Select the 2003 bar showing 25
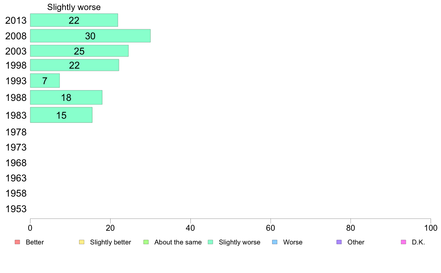The width and height of the screenshot is (441, 273). tap(79, 51)
